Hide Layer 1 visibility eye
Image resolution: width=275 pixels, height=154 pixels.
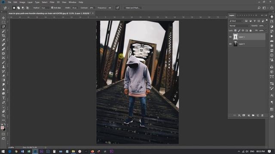coord(230,37)
